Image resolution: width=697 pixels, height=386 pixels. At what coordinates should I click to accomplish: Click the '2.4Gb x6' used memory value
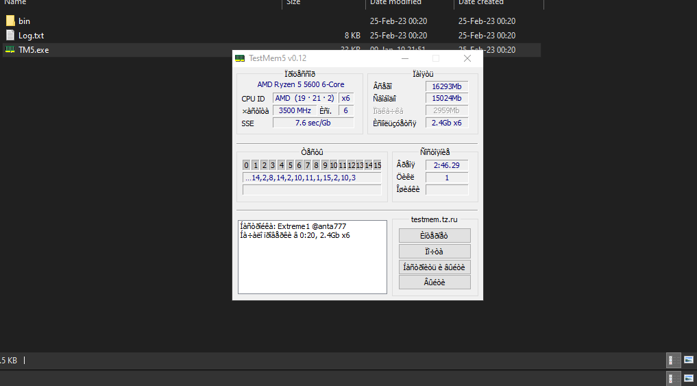coord(447,123)
